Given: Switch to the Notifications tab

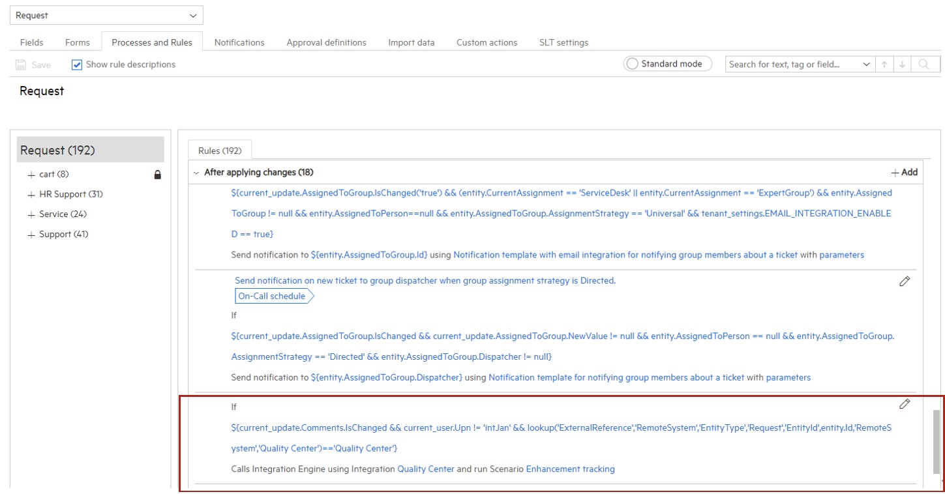Looking at the screenshot, I should (239, 42).
